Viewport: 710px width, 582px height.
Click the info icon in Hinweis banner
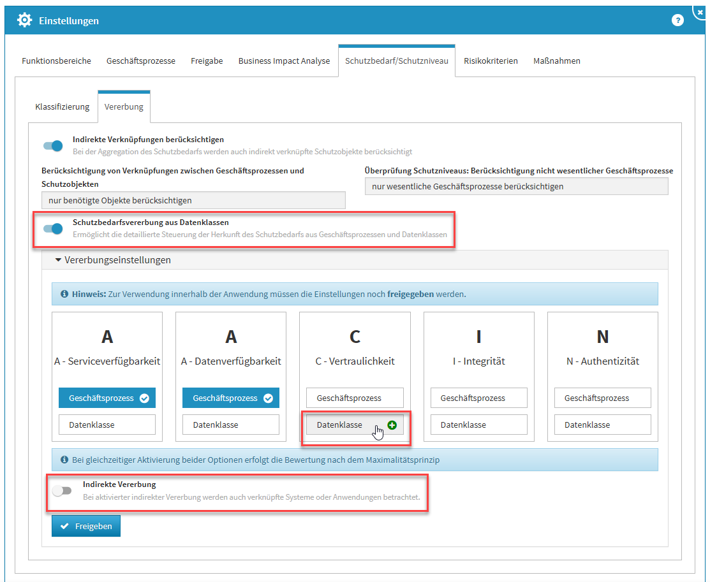(64, 295)
